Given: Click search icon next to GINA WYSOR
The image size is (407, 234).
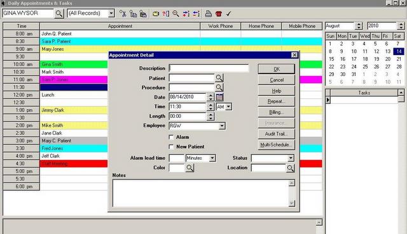Looking at the screenshot, I should (59, 13).
